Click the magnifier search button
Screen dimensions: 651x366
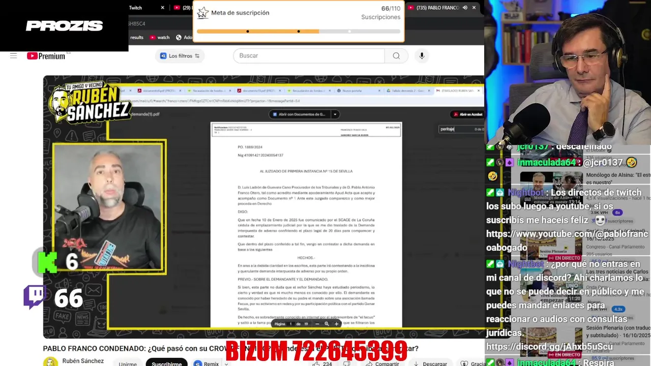pyautogui.click(x=396, y=56)
